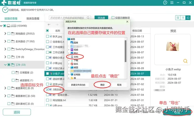Uncheck the 3周总结 file checkbox
Screen dimensions: 194x117
[47, 89]
